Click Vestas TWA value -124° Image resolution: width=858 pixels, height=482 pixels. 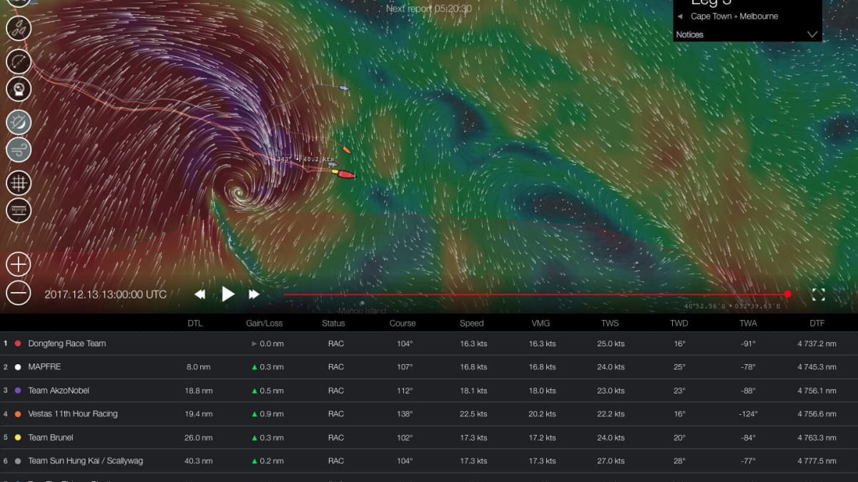coord(746,414)
